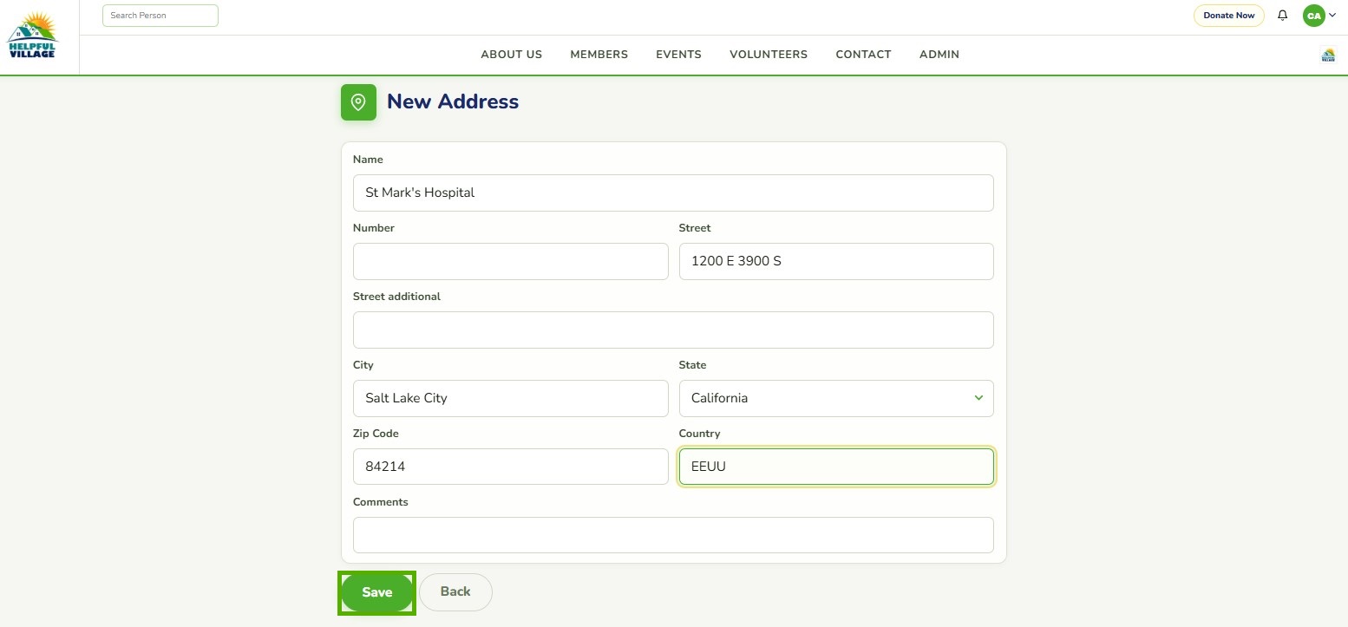This screenshot has width=1348, height=627.
Task: Click the Comments input field
Action: 673,535
